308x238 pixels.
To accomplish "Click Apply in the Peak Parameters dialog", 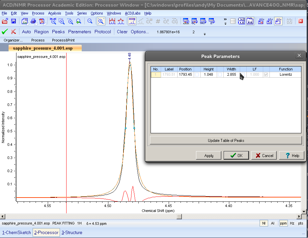I will 209,155.
